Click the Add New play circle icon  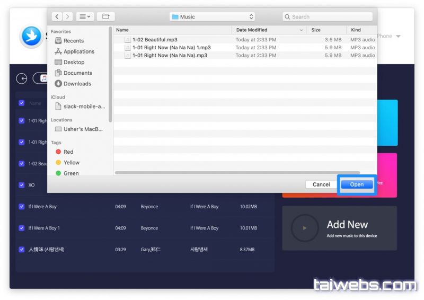point(304,228)
